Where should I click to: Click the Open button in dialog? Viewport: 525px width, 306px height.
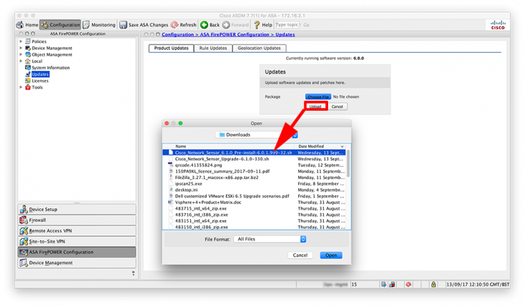[331, 255]
